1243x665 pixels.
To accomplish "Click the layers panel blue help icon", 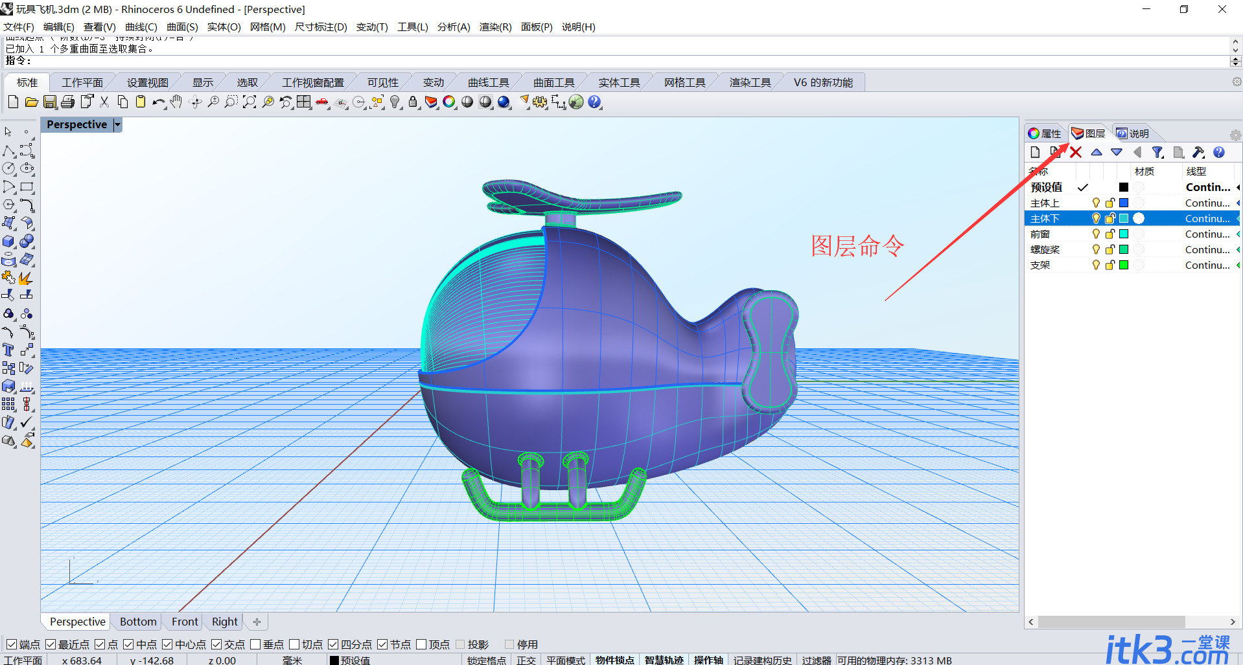I will [x=1219, y=152].
